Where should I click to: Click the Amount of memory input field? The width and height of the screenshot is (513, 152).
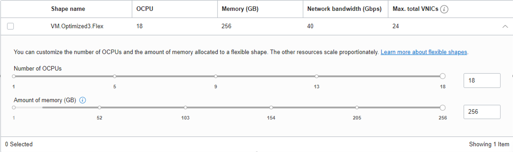482,112
